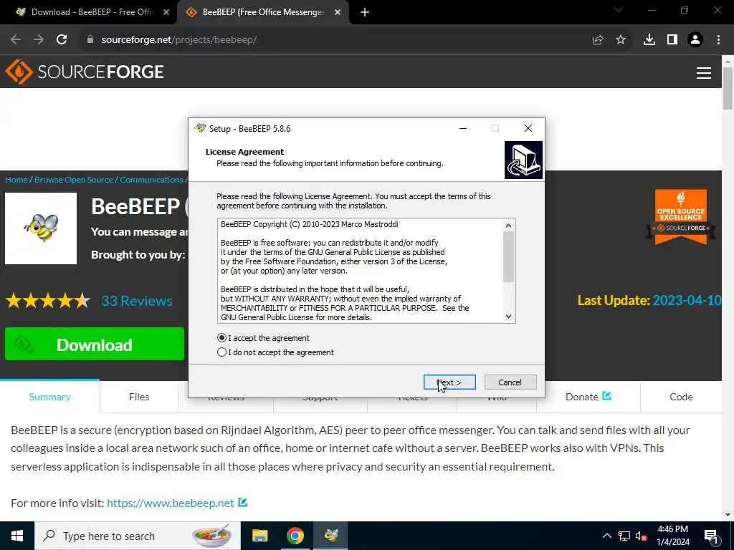Open the Code tab
The width and height of the screenshot is (734, 550).
point(681,397)
